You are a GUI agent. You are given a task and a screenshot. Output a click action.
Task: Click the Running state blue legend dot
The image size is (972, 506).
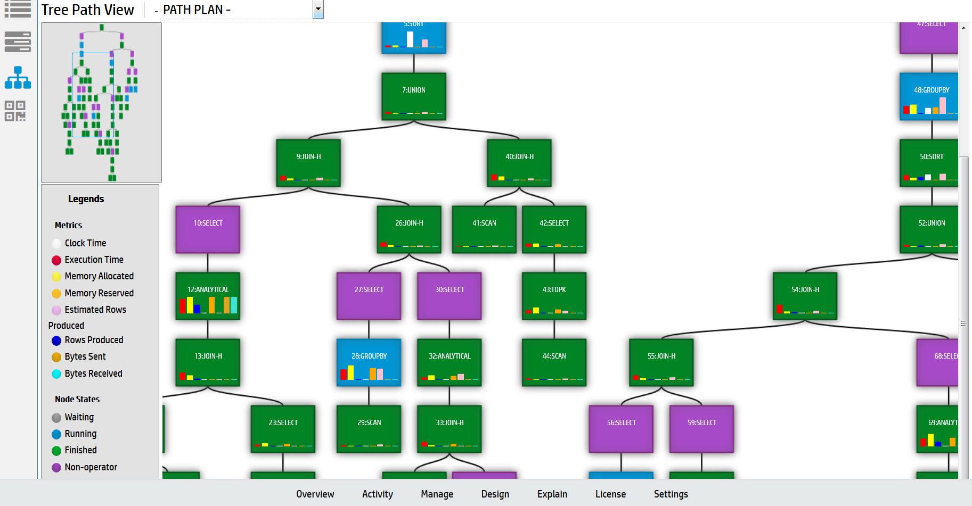(x=56, y=434)
